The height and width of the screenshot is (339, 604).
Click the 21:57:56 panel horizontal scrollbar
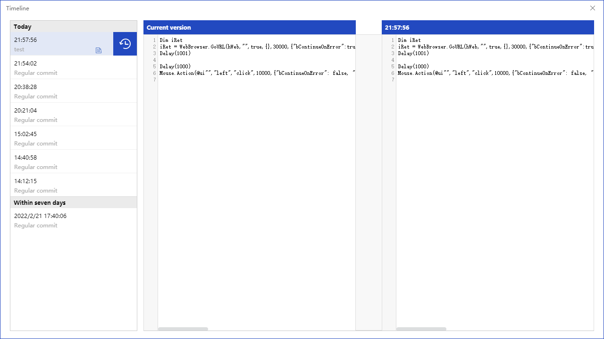tap(421, 329)
